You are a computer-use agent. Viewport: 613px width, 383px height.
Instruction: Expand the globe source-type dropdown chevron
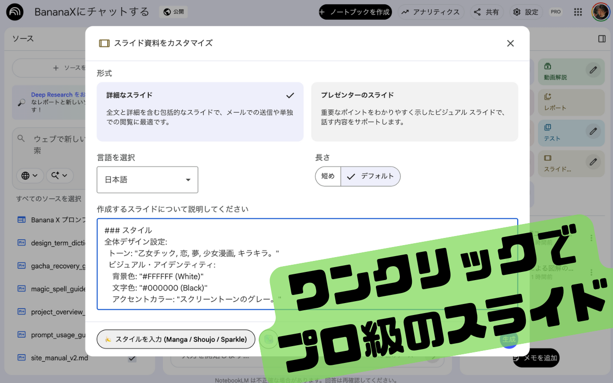click(x=36, y=176)
